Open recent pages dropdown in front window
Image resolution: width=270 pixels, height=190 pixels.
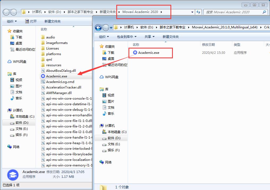(x=111, y=28)
